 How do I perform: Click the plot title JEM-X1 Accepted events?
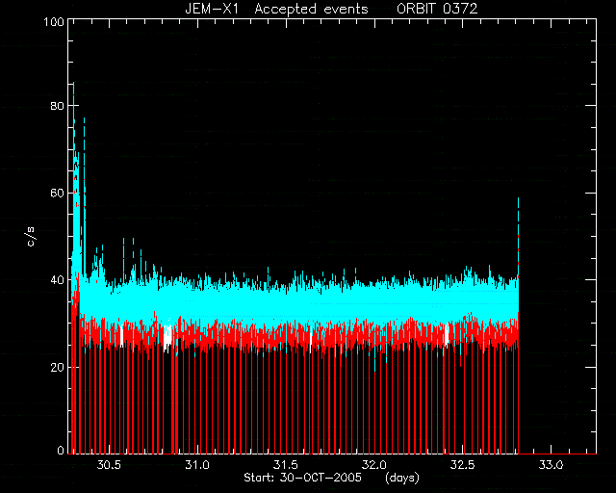coord(276,9)
